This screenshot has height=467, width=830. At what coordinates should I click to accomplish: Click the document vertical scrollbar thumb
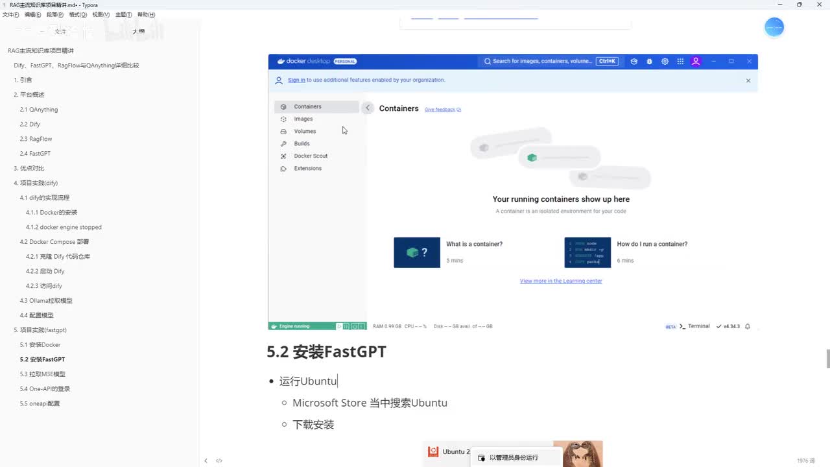coord(827,359)
